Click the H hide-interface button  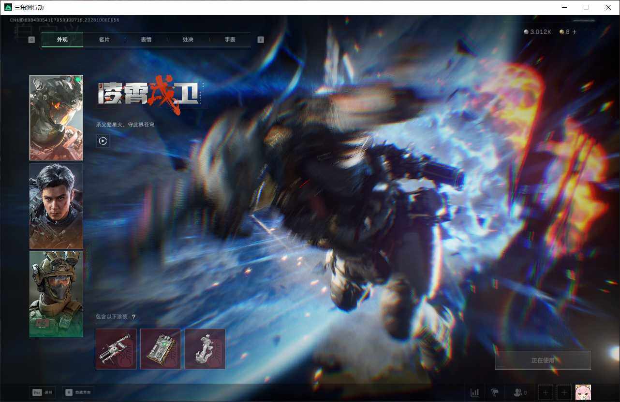[79, 392]
